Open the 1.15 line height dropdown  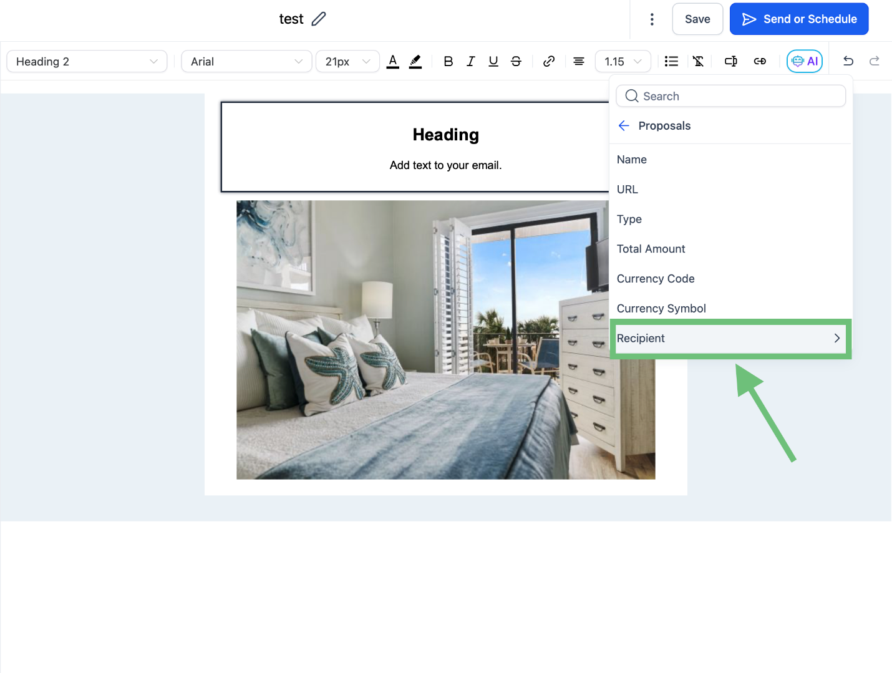(x=623, y=61)
